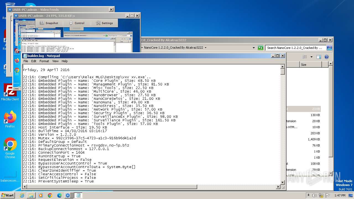Viewport: 354px width, 199px height.
Task: Toggle the Explorer preview pane icon
Action: (x=319, y=57)
